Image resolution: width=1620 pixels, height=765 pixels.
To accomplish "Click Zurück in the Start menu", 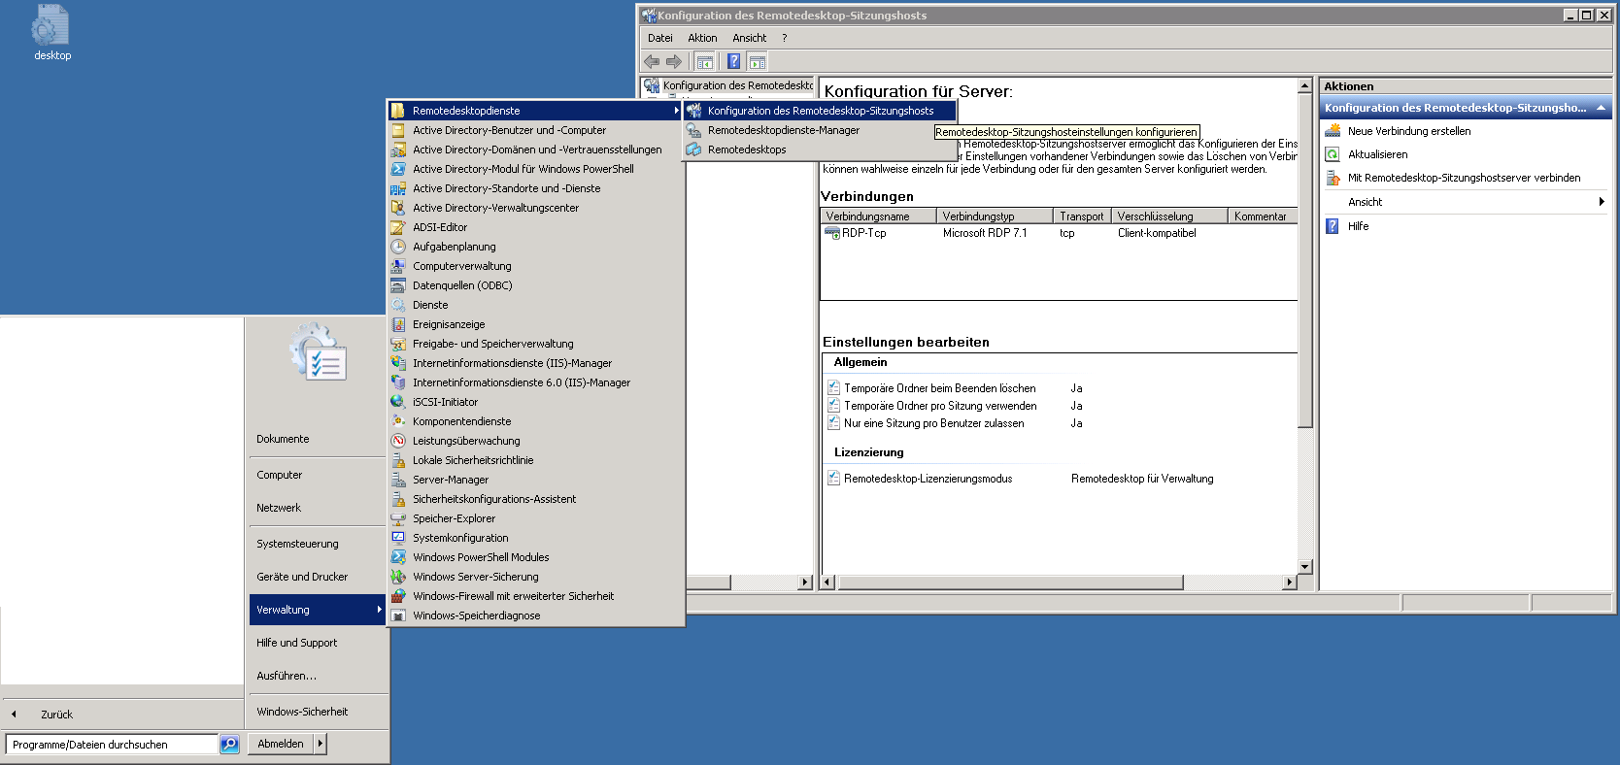I will [x=56, y=715].
